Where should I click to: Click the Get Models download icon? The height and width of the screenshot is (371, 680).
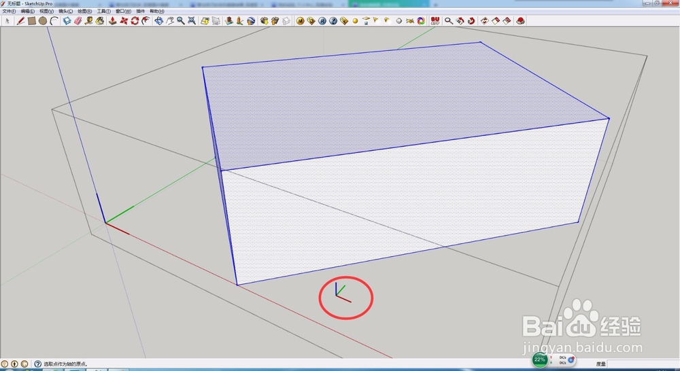coord(264,21)
